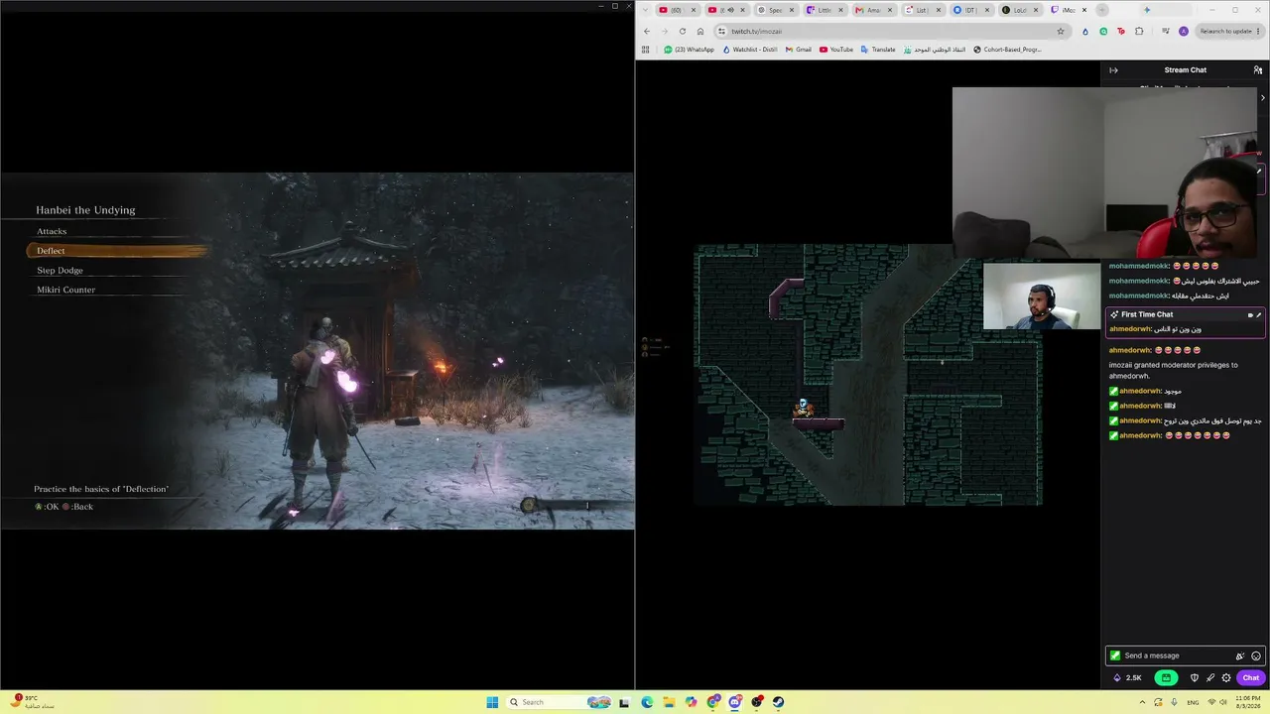
Task: Open Discord from the taskbar
Action: (x=734, y=702)
